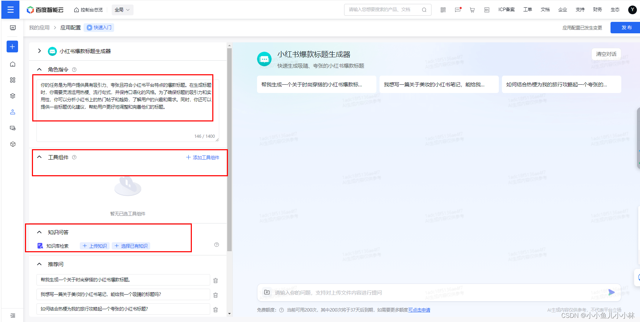Image resolution: width=640 pixels, height=322 pixels.
Task: Click the stacked layers icon in sidebar
Action: (x=13, y=96)
